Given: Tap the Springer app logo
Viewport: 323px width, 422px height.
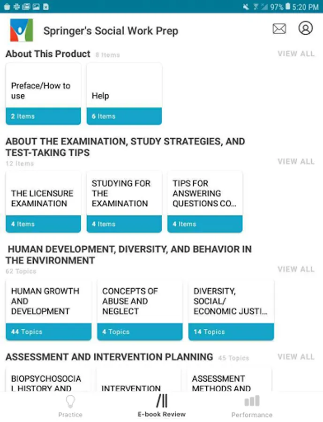Looking at the screenshot, I should (22, 30).
